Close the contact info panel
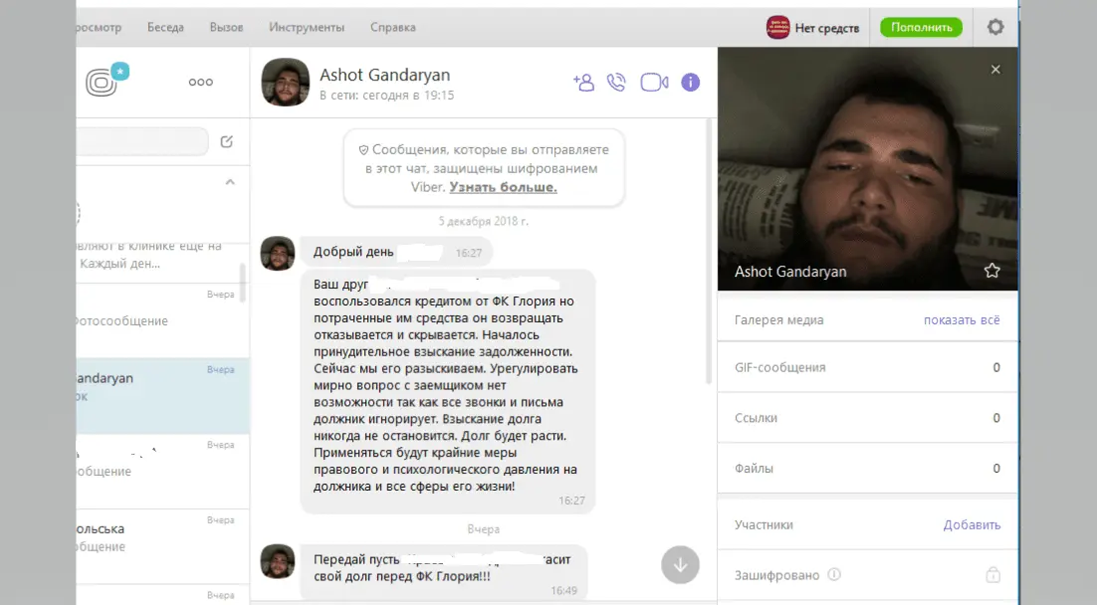 (x=995, y=70)
